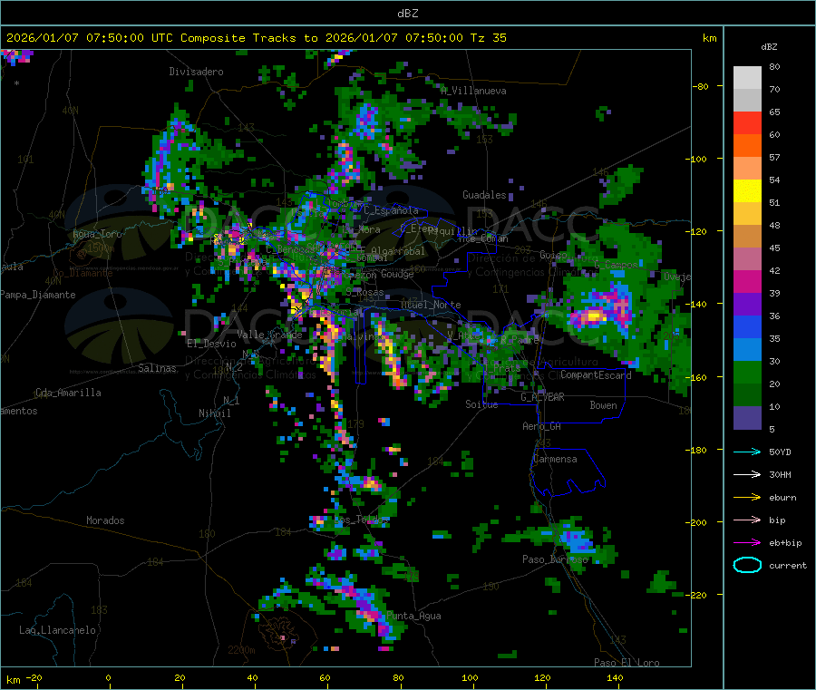816x690 pixels.
Task: Select the light gray 80 dBZ swatch
Action: click(x=747, y=78)
